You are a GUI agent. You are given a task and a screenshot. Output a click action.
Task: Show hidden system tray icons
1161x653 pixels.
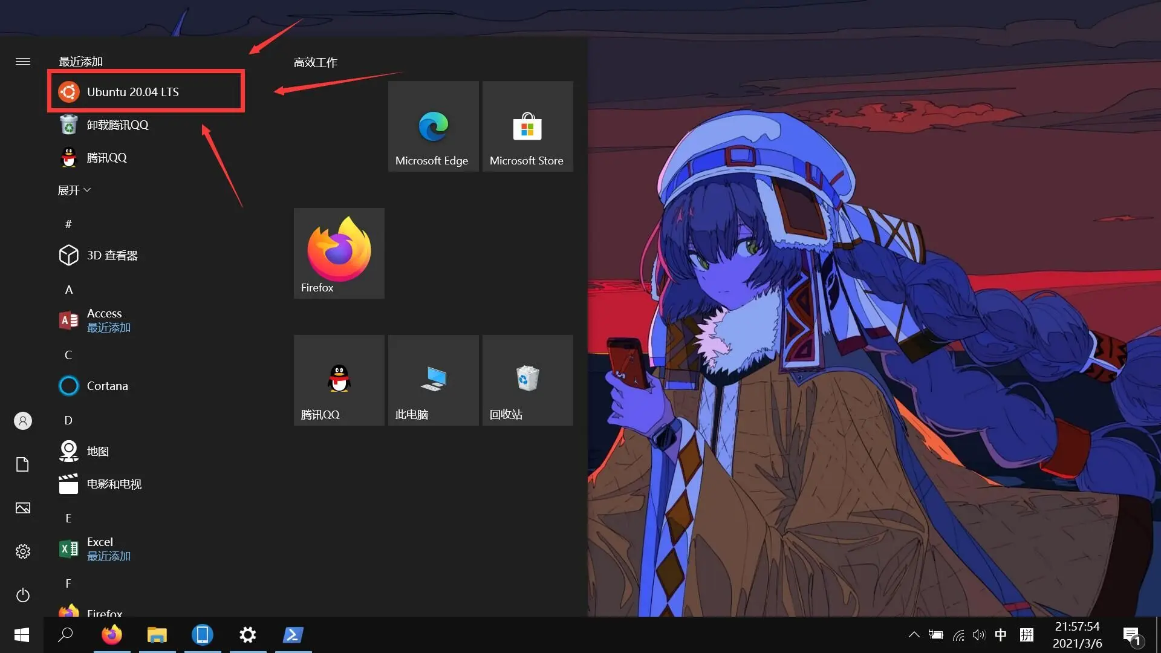[x=914, y=635]
